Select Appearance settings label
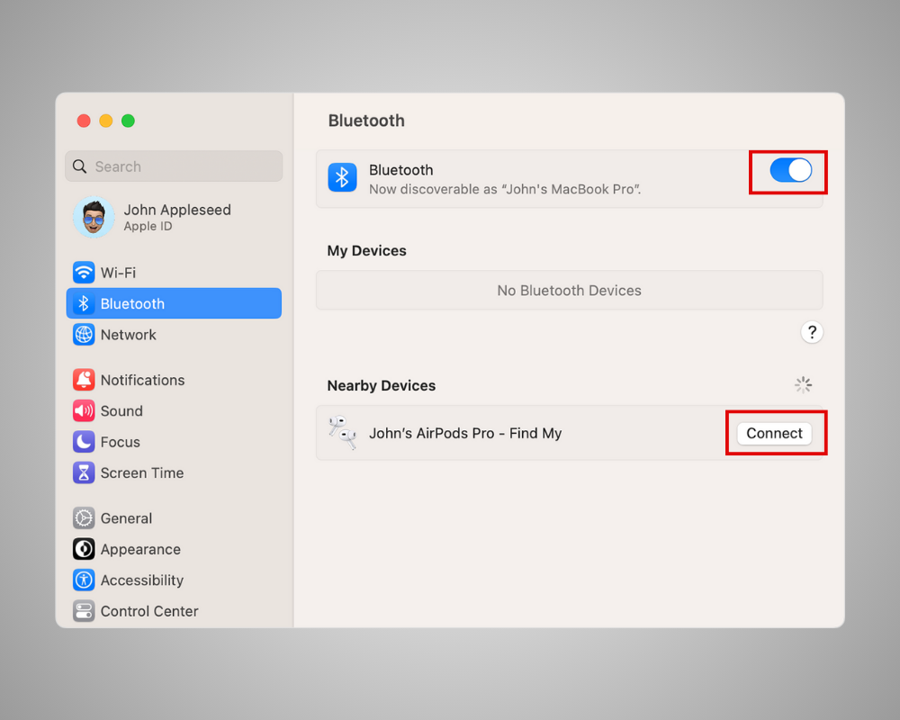This screenshot has width=900, height=720. (x=140, y=550)
